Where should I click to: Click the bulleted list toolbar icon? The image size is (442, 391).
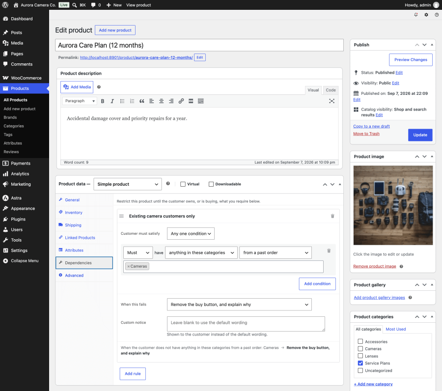tap(122, 101)
